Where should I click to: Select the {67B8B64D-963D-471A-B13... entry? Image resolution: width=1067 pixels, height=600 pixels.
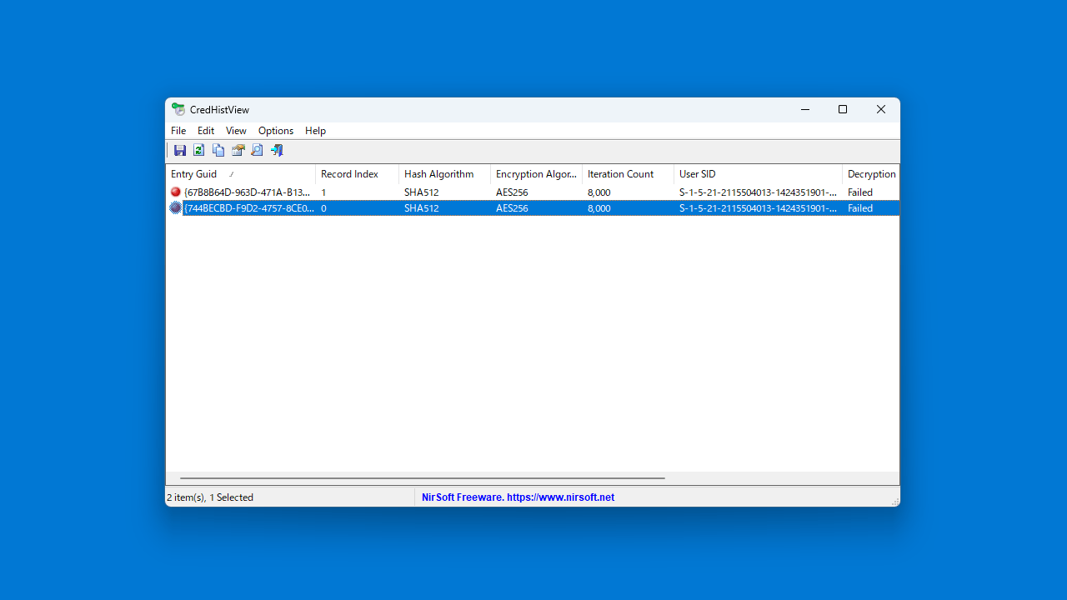[247, 192]
